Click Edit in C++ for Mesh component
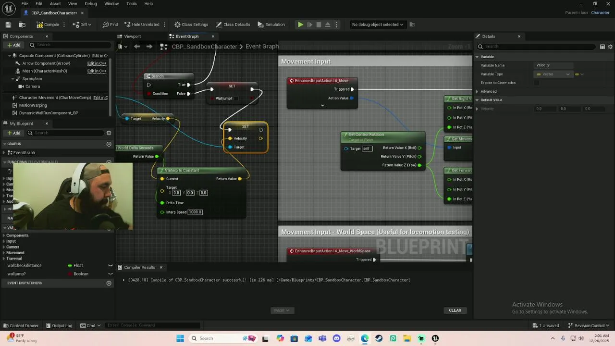The width and height of the screenshot is (615, 346). coord(97,71)
